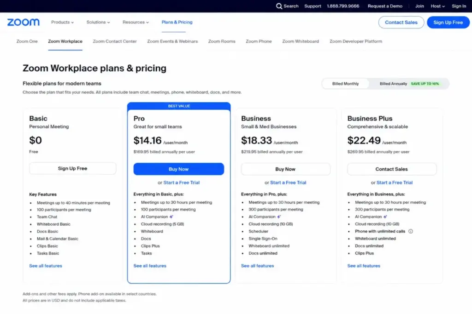472x314 pixels.
Task: Click the $18.33 Business price
Action: pos(256,140)
